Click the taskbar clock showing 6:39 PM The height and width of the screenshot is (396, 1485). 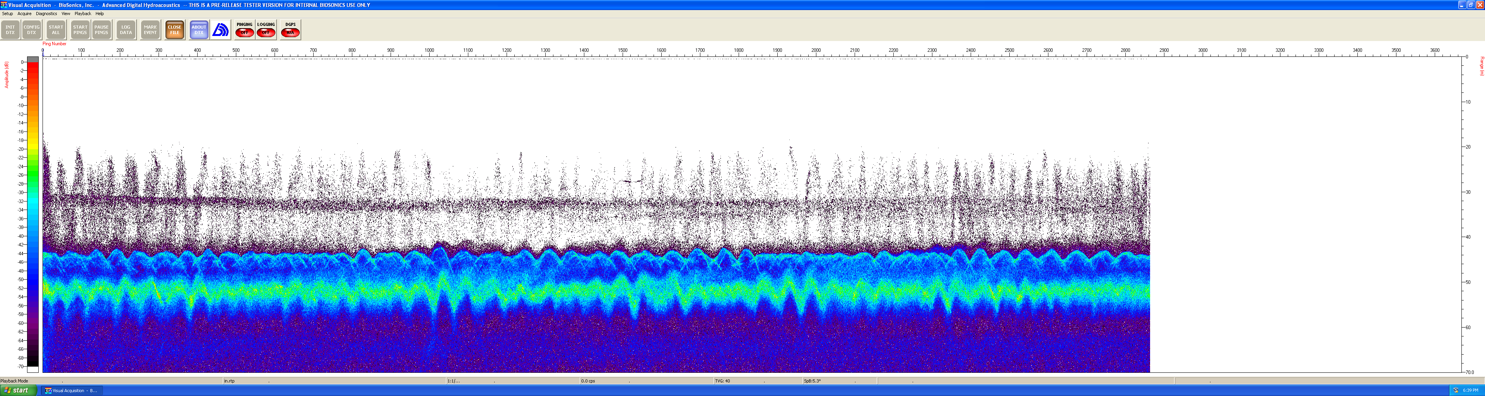[x=1471, y=390]
